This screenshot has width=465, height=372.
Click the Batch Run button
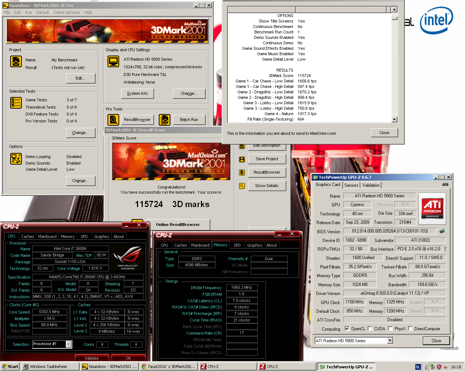tap(189, 120)
